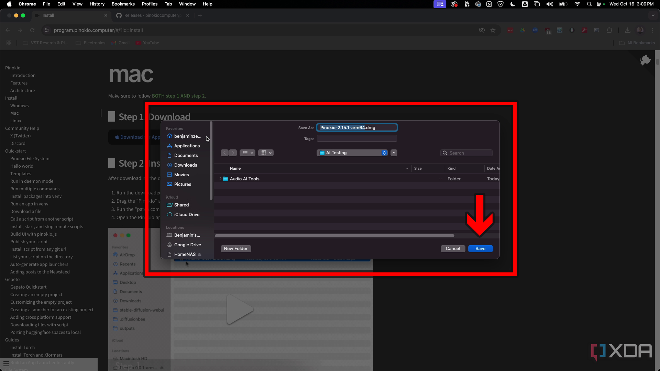Click the list view toggle button

tap(247, 153)
